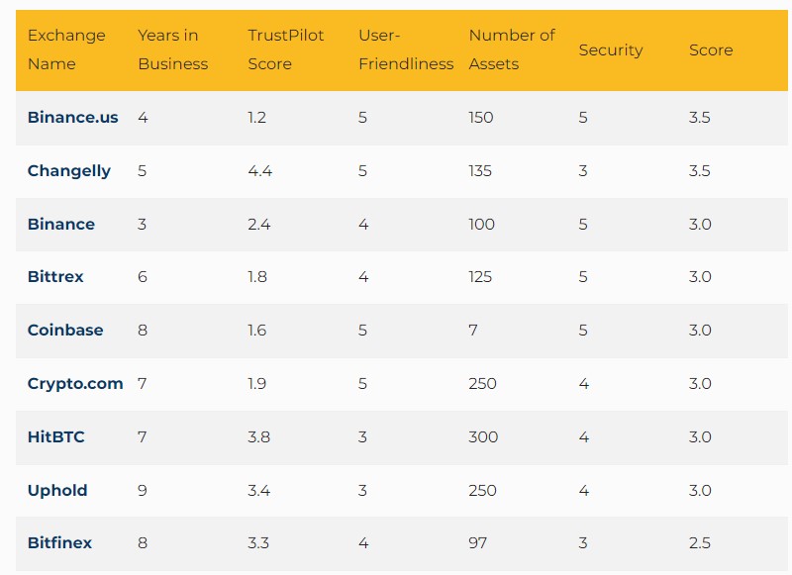Click the Changelly exchange name
Image resolution: width=792 pixels, height=575 pixels.
tap(68, 171)
